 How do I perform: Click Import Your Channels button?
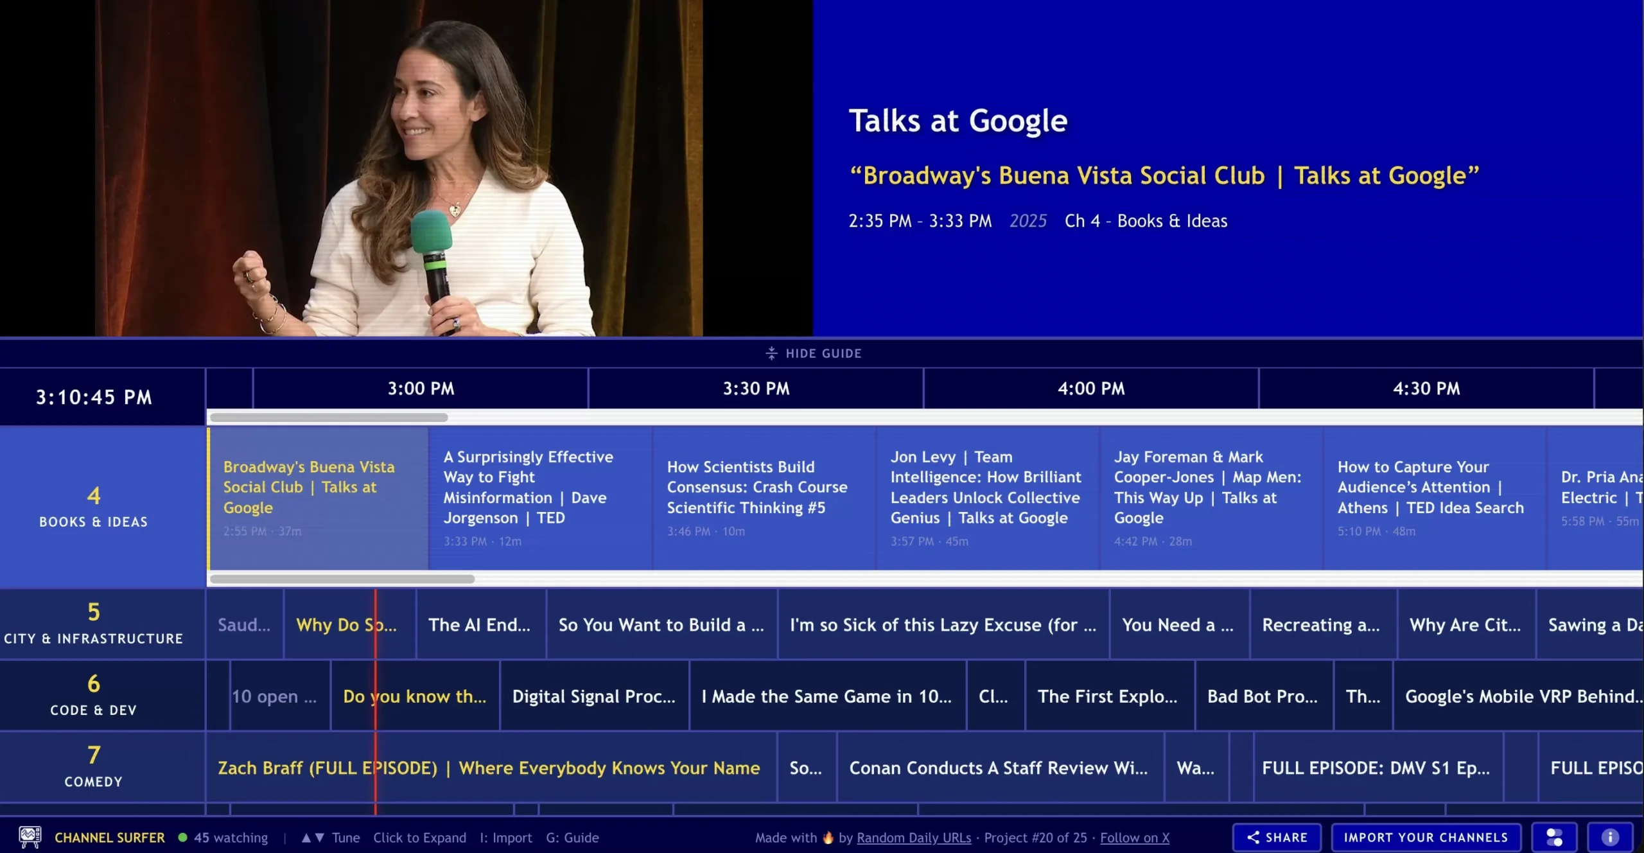click(1426, 837)
